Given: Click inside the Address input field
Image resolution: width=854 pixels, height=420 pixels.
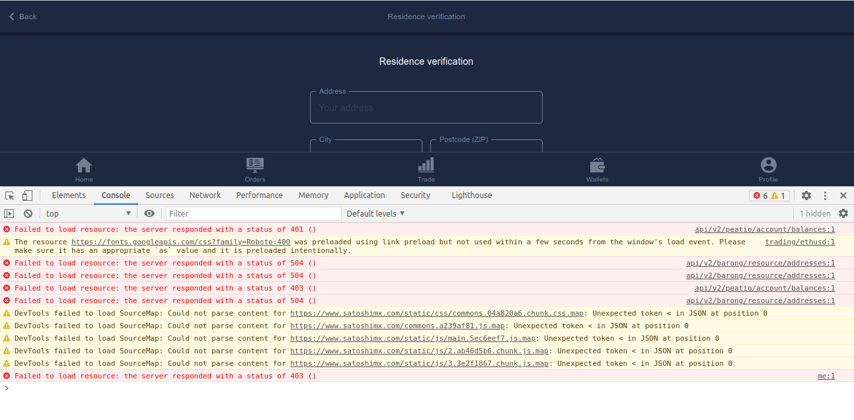Looking at the screenshot, I should coord(426,107).
